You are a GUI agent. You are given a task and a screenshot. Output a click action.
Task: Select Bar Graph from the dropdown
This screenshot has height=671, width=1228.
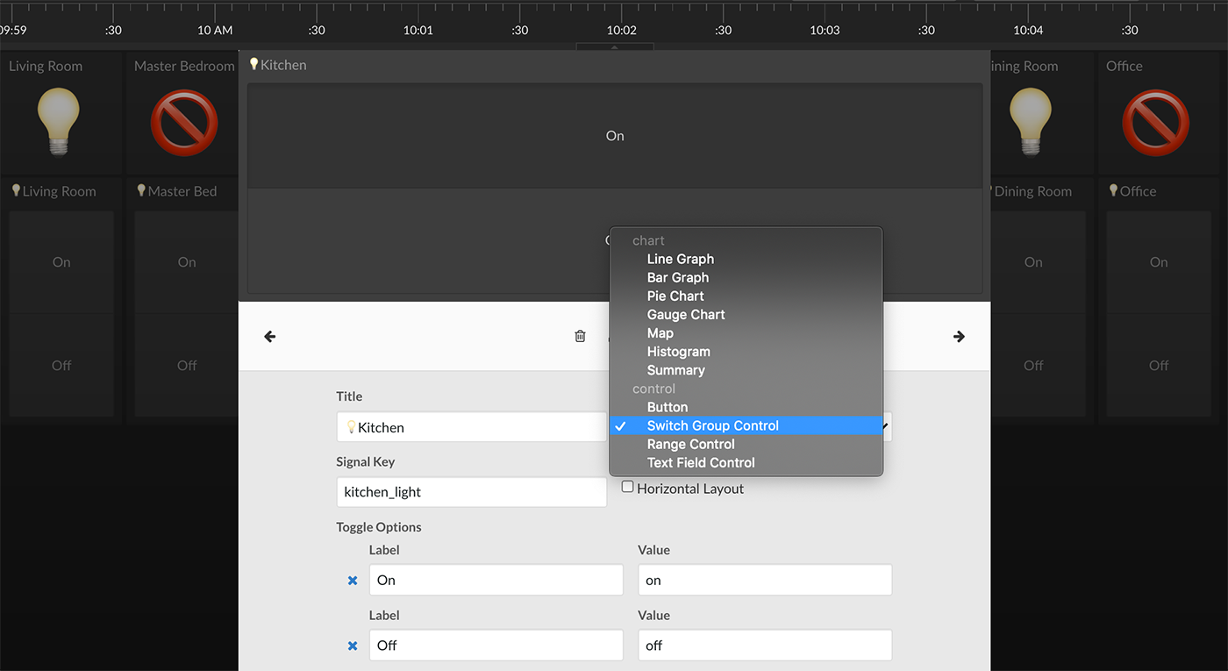click(746, 277)
